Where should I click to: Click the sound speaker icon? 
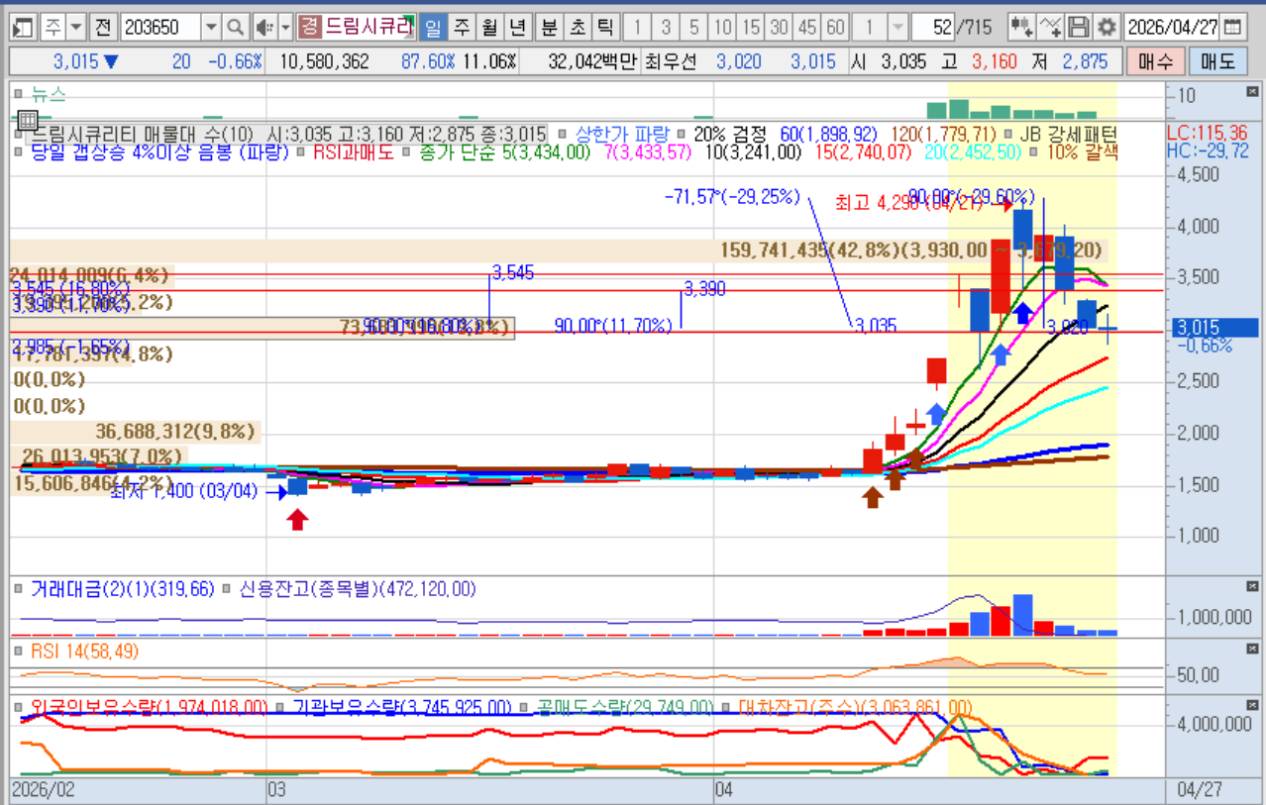[264, 27]
